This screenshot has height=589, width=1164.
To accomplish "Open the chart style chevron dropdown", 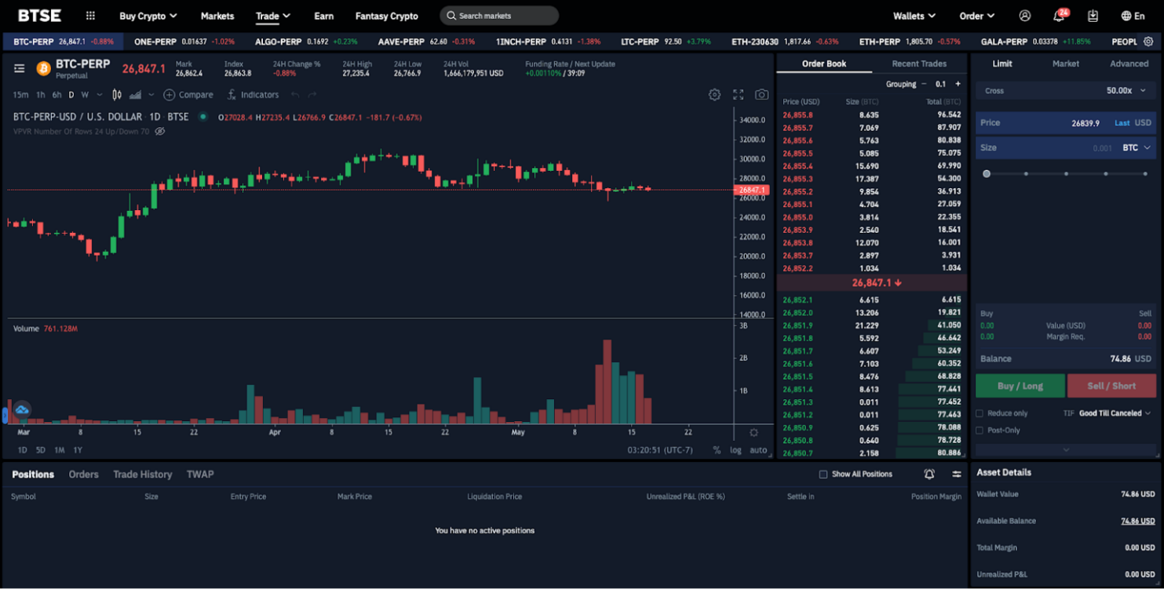I will [152, 95].
